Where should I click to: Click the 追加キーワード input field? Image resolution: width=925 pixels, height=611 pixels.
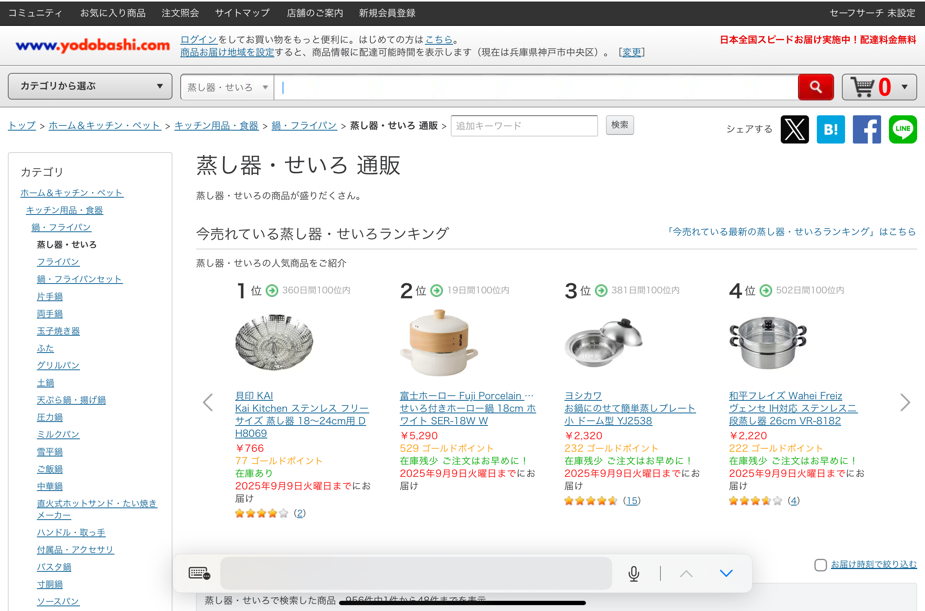[x=524, y=126]
